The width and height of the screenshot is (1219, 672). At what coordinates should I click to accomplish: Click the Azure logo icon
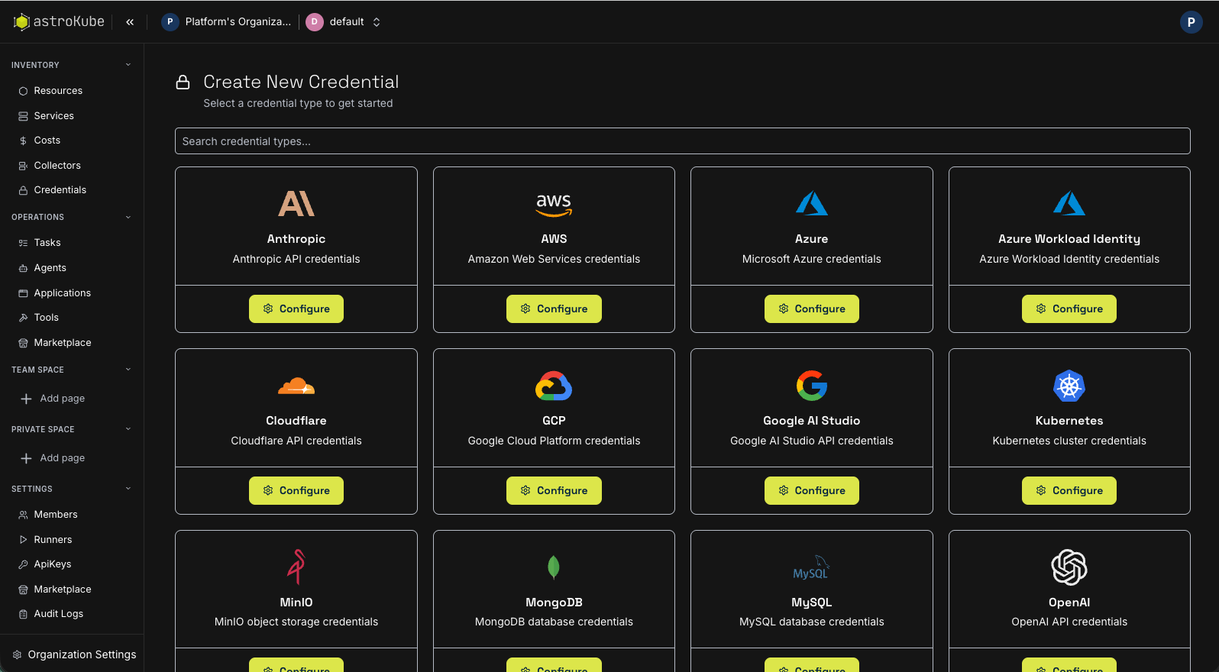(812, 204)
